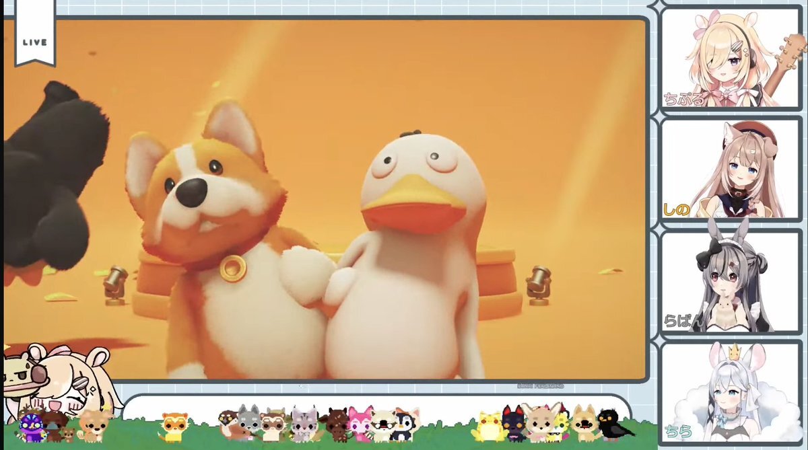
Task: Click the yellow chubby pixel mascot
Action: point(489,425)
